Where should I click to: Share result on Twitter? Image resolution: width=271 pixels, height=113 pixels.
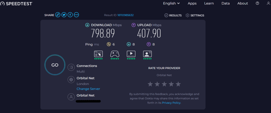pyautogui.click(x=64, y=15)
